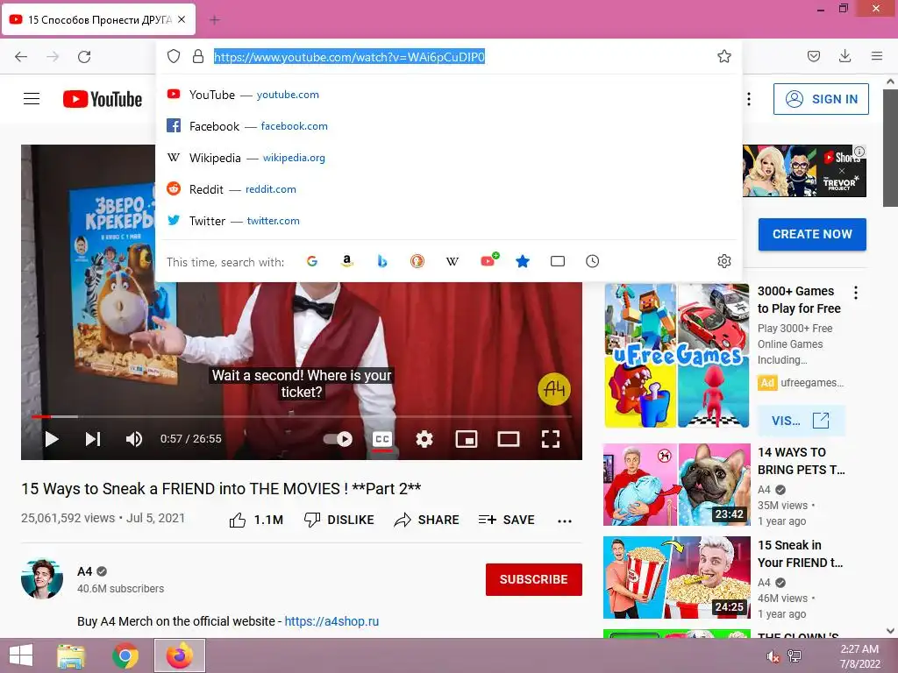Like the video with 1.1M thumbs up
The width and height of the screenshot is (898, 673).
coord(256,520)
